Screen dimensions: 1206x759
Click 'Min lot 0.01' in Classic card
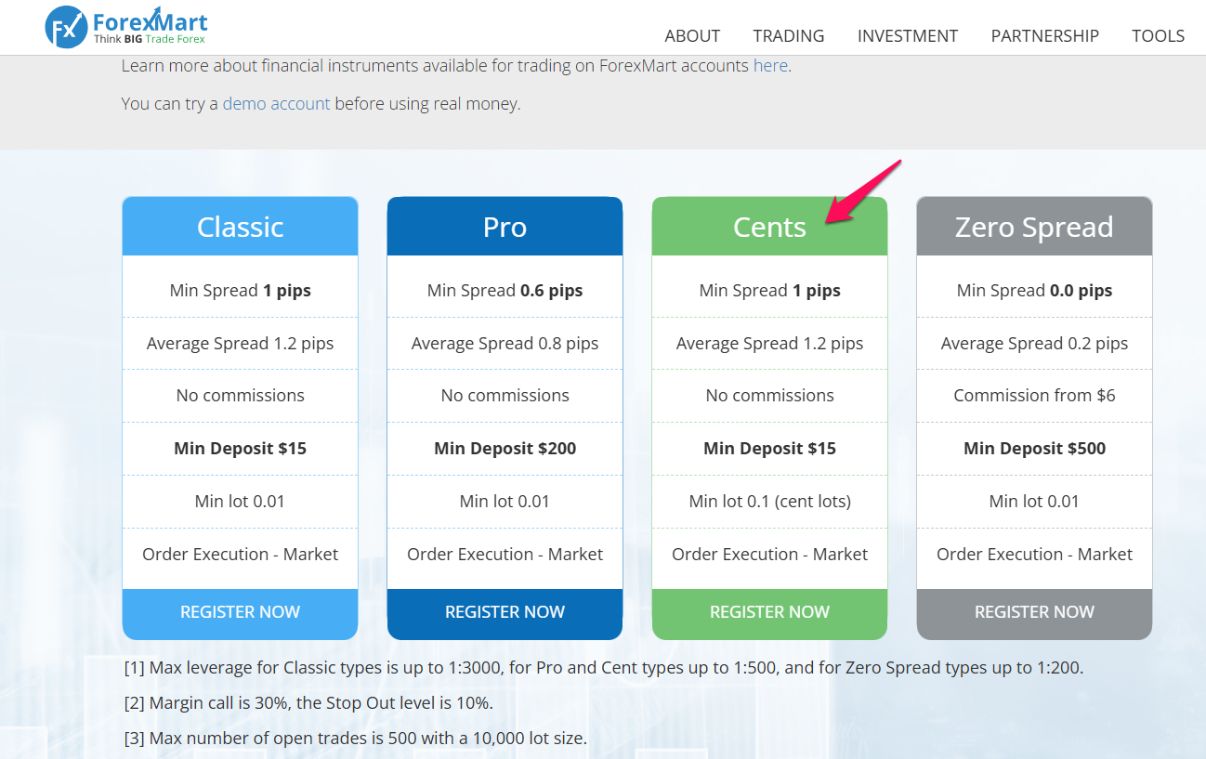tap(240, 502)
